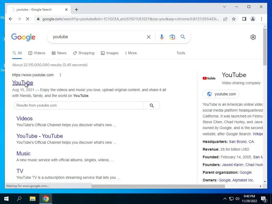Screen dimensions: 272x204
Task: Stop loading the page with X button
Action: (x=28, y=19)
